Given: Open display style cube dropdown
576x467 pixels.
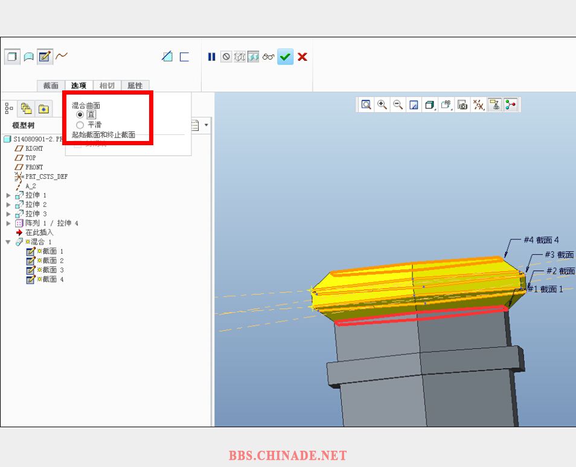Looking at the screenshot, I should click(x=430, y=105).
